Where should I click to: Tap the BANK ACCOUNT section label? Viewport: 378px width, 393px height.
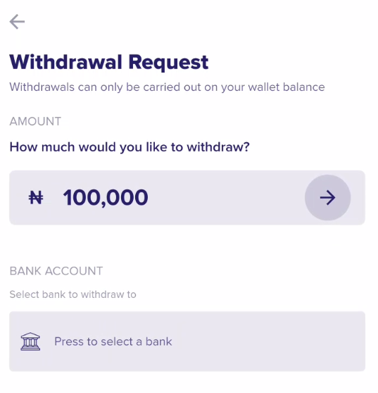click(x=56, y=271)
